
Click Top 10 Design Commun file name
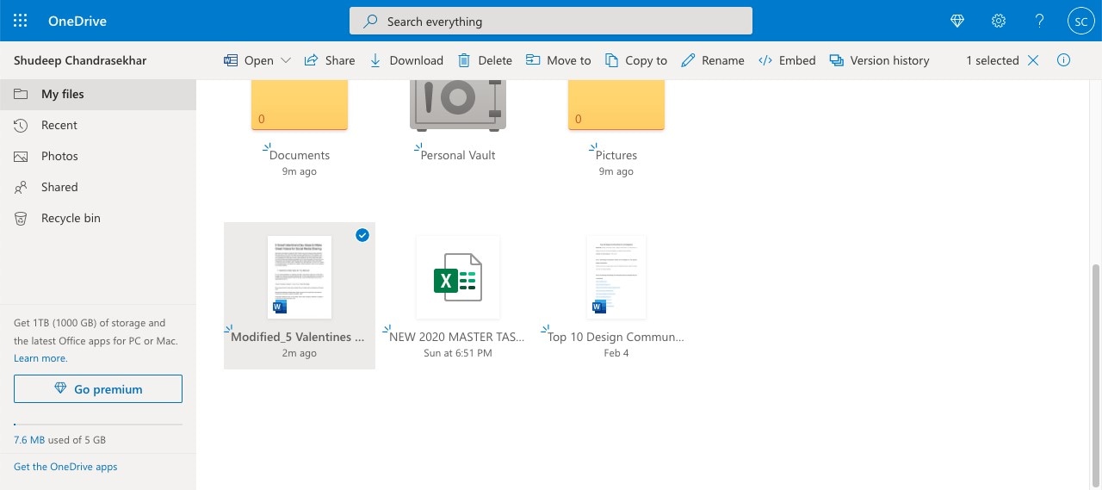616,338
